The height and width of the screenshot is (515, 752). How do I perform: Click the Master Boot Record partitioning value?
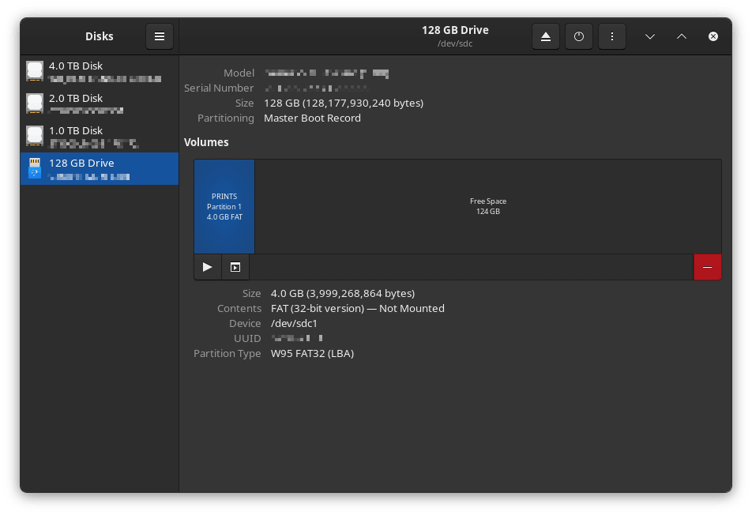pos(312,118)
